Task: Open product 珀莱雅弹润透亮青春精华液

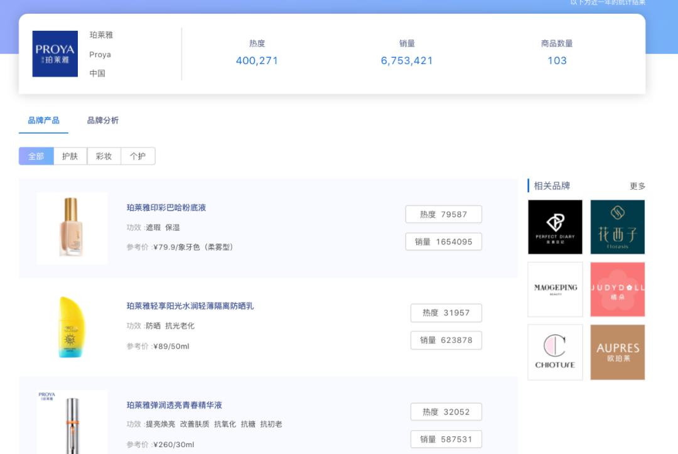Action: [175, 405]
